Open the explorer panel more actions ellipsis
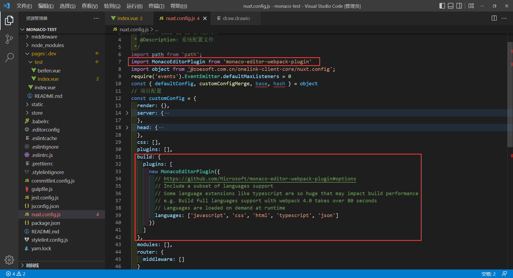Screen dimensions: 513x278 click(96, 18)
